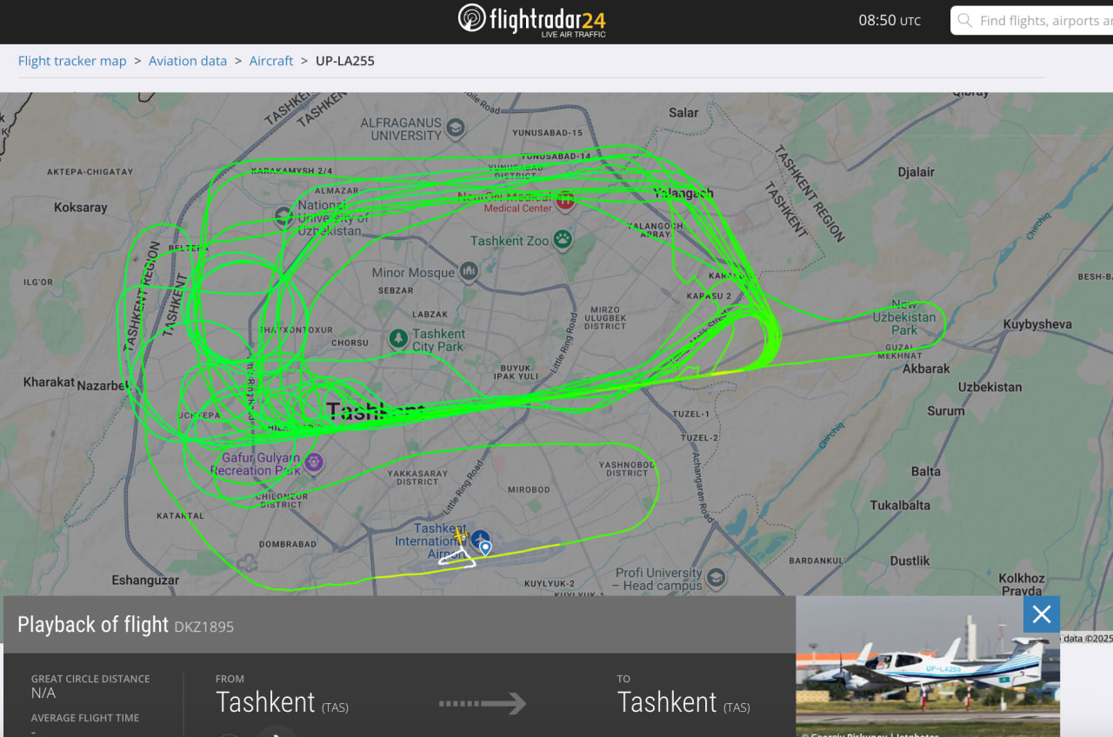Click the search magnifier icon
Viewport: 1113px width, 737px height.
point(964,20)
